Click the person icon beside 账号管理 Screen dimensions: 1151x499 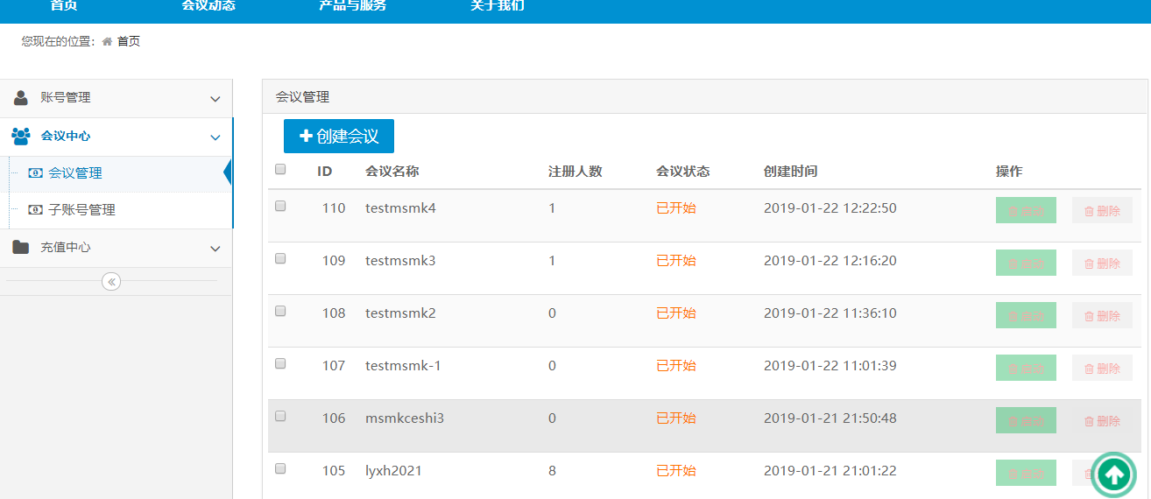point(21,98)
